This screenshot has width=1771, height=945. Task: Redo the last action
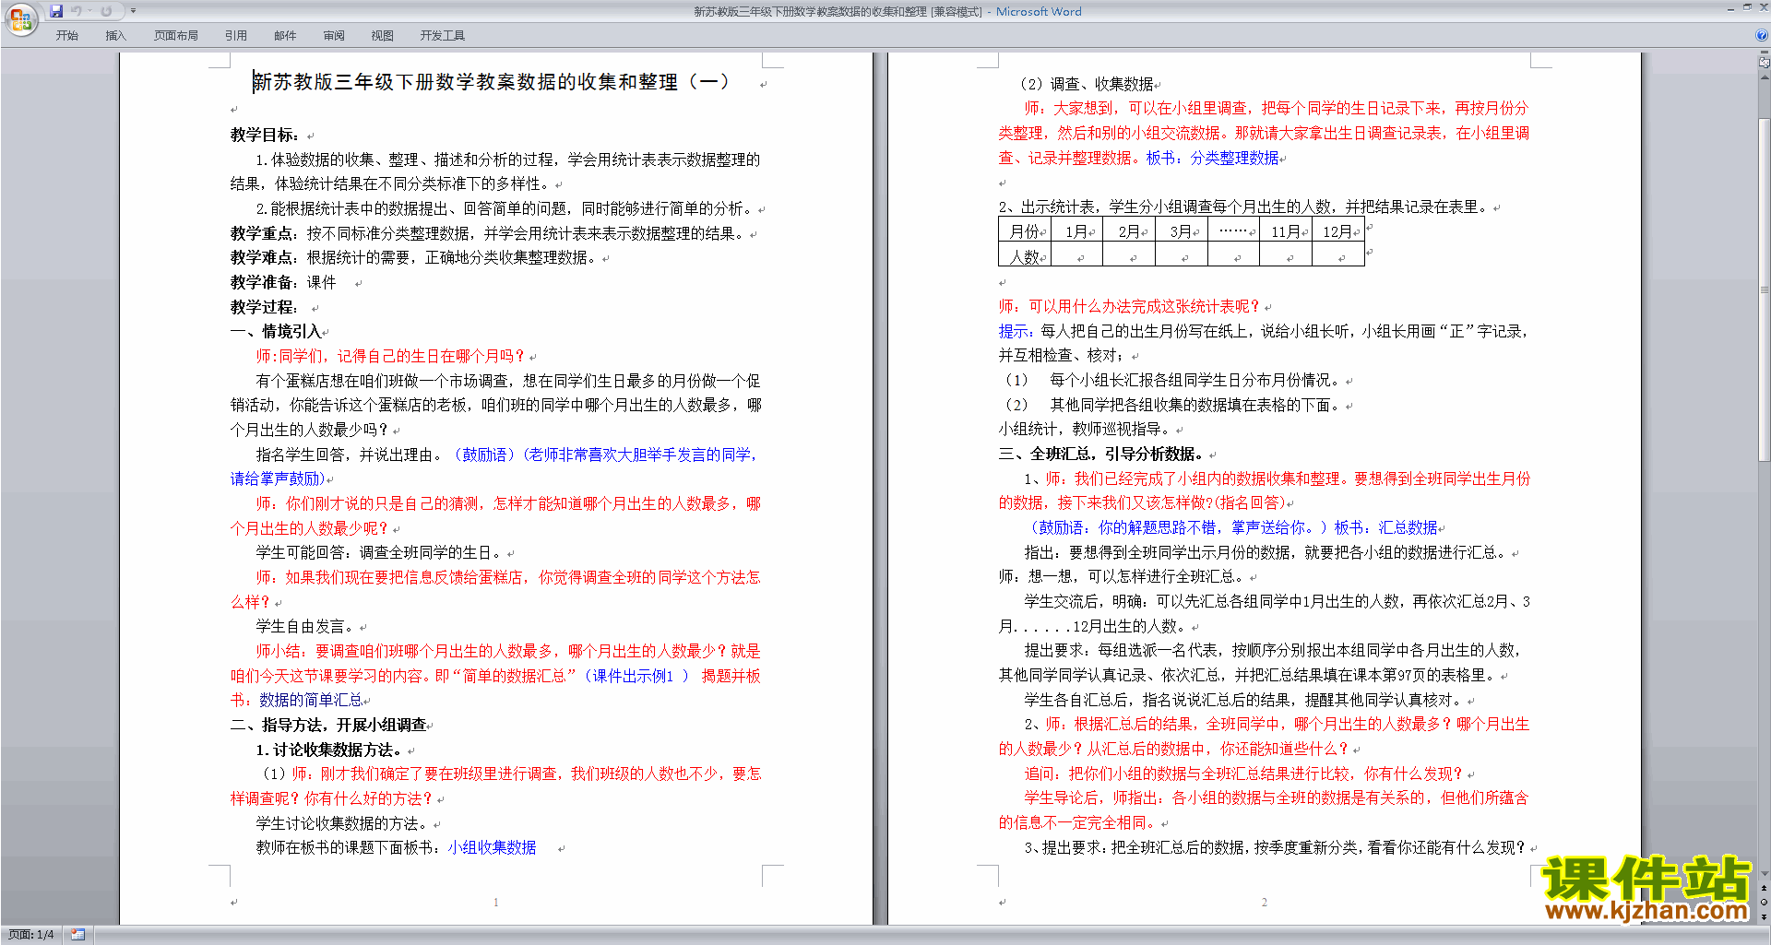tap(106, 11)
